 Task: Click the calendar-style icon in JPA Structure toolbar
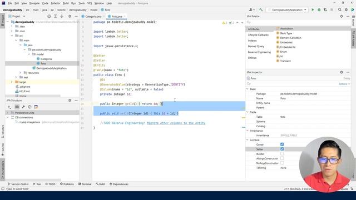pos(36,107)
